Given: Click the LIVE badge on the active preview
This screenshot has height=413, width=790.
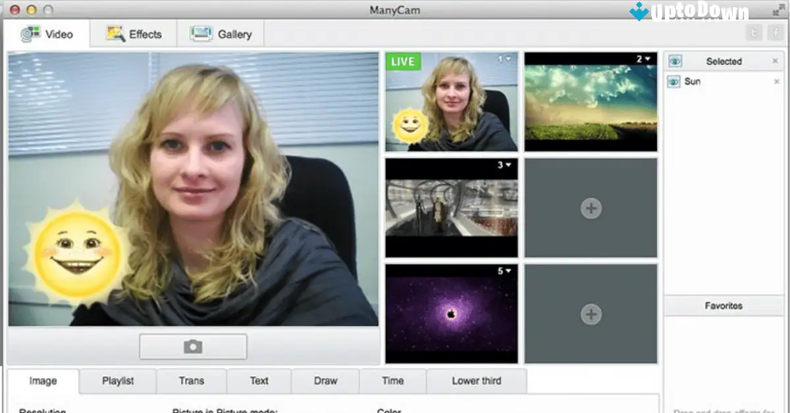Looking at the screenshot, I should [402, 61].
